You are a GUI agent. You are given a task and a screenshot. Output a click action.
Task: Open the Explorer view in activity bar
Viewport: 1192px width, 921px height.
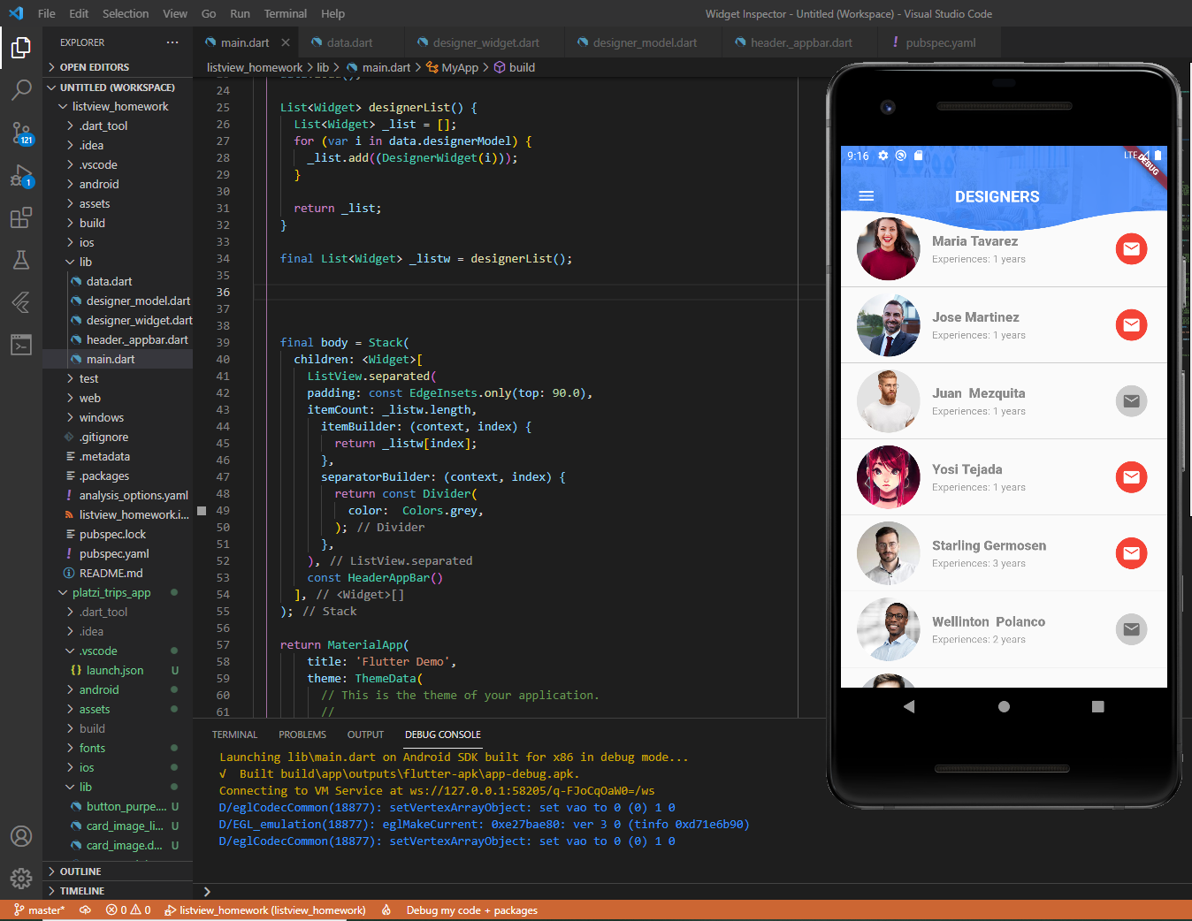(x=21, y=47)
